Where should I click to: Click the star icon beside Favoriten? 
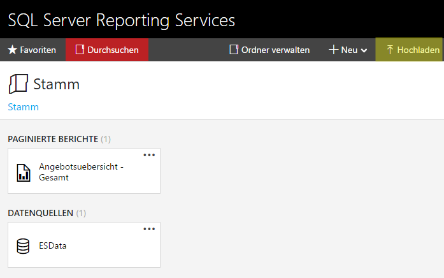click(13, 50)
